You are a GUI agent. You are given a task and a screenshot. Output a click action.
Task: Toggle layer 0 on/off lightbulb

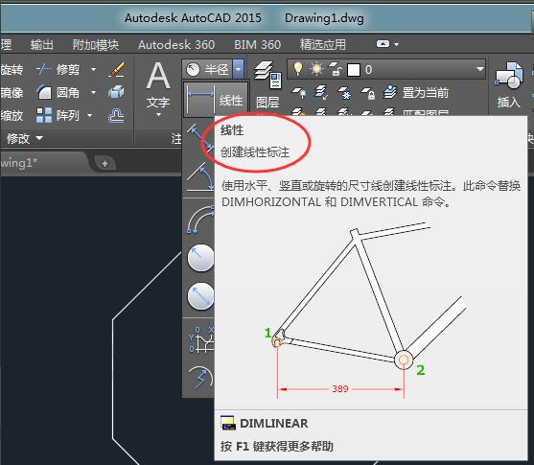[x=298, y=69]
